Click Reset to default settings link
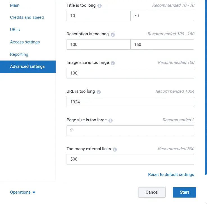Screen dimensions: 207x204 171,175
